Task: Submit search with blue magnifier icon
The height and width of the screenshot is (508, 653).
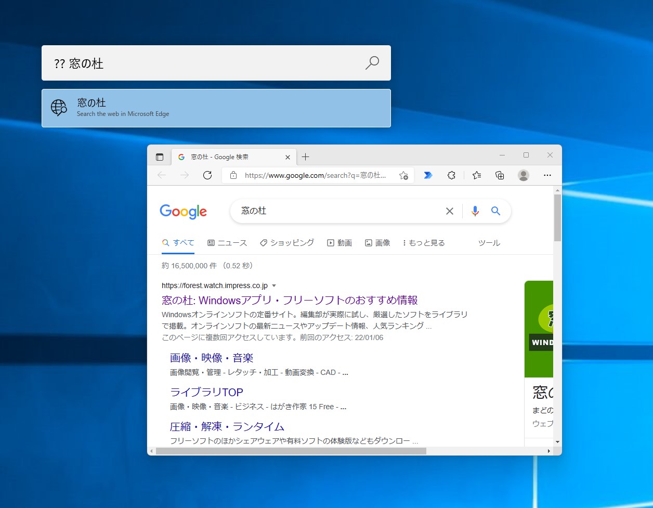Action: [495, 211]
